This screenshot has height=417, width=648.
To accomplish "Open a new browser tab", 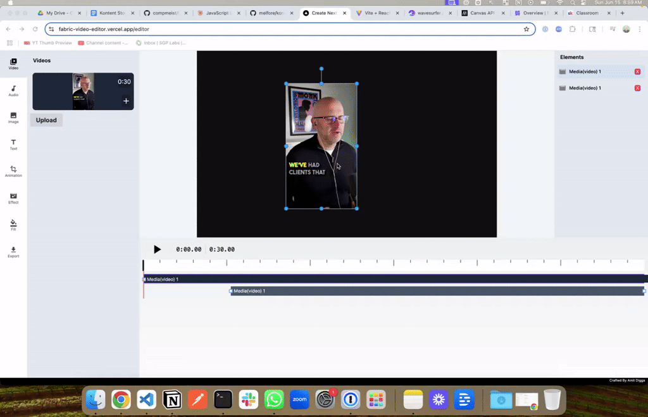I will pyautogui.click(x=623, y=13).
